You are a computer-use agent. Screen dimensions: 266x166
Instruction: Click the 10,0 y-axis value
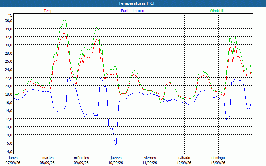coord(9,127)
